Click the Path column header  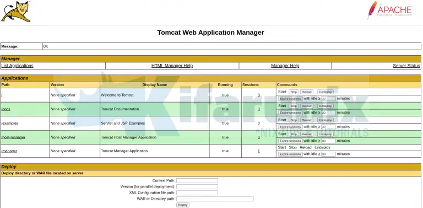pyautogui.click(x=6, y=85)
